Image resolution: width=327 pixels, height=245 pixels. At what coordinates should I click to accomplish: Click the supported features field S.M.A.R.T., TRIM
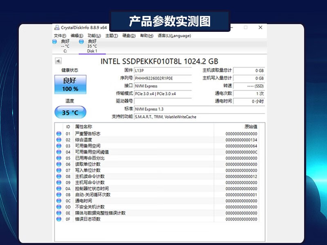click(199, 117)
